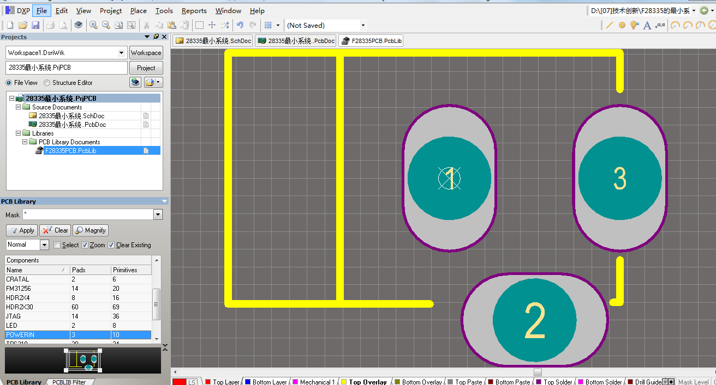Open the Reports menu
This screenshot has height=385, width=716.
(194, 10)
